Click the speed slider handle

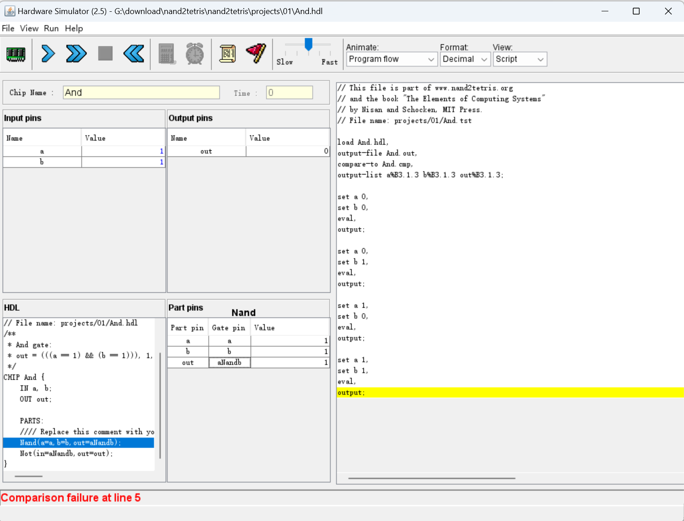(x=308, y=44)
